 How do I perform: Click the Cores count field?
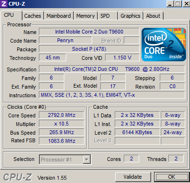(x=131, y=159)
